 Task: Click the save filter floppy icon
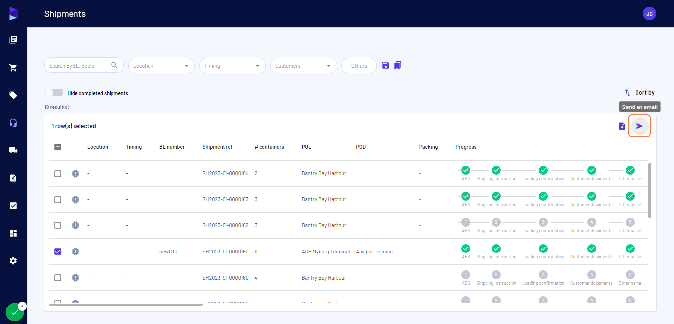(x=386, y=65)
